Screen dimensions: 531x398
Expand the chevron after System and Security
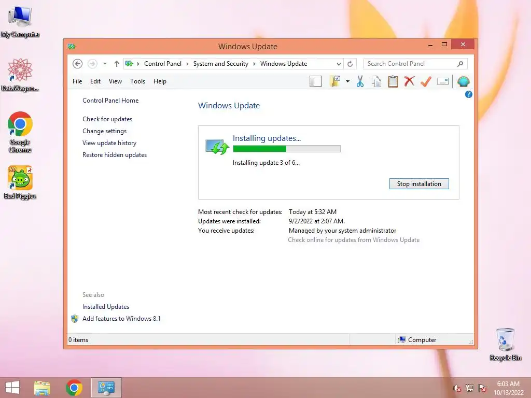(x=254, y=64)
